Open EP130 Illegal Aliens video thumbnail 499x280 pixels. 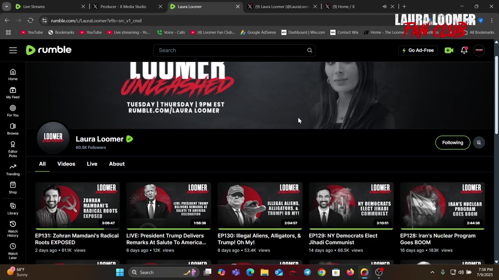pyautogui.click(x=260, y=206)
